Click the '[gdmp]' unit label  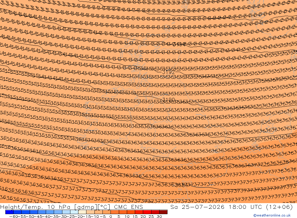coord(86,207)
